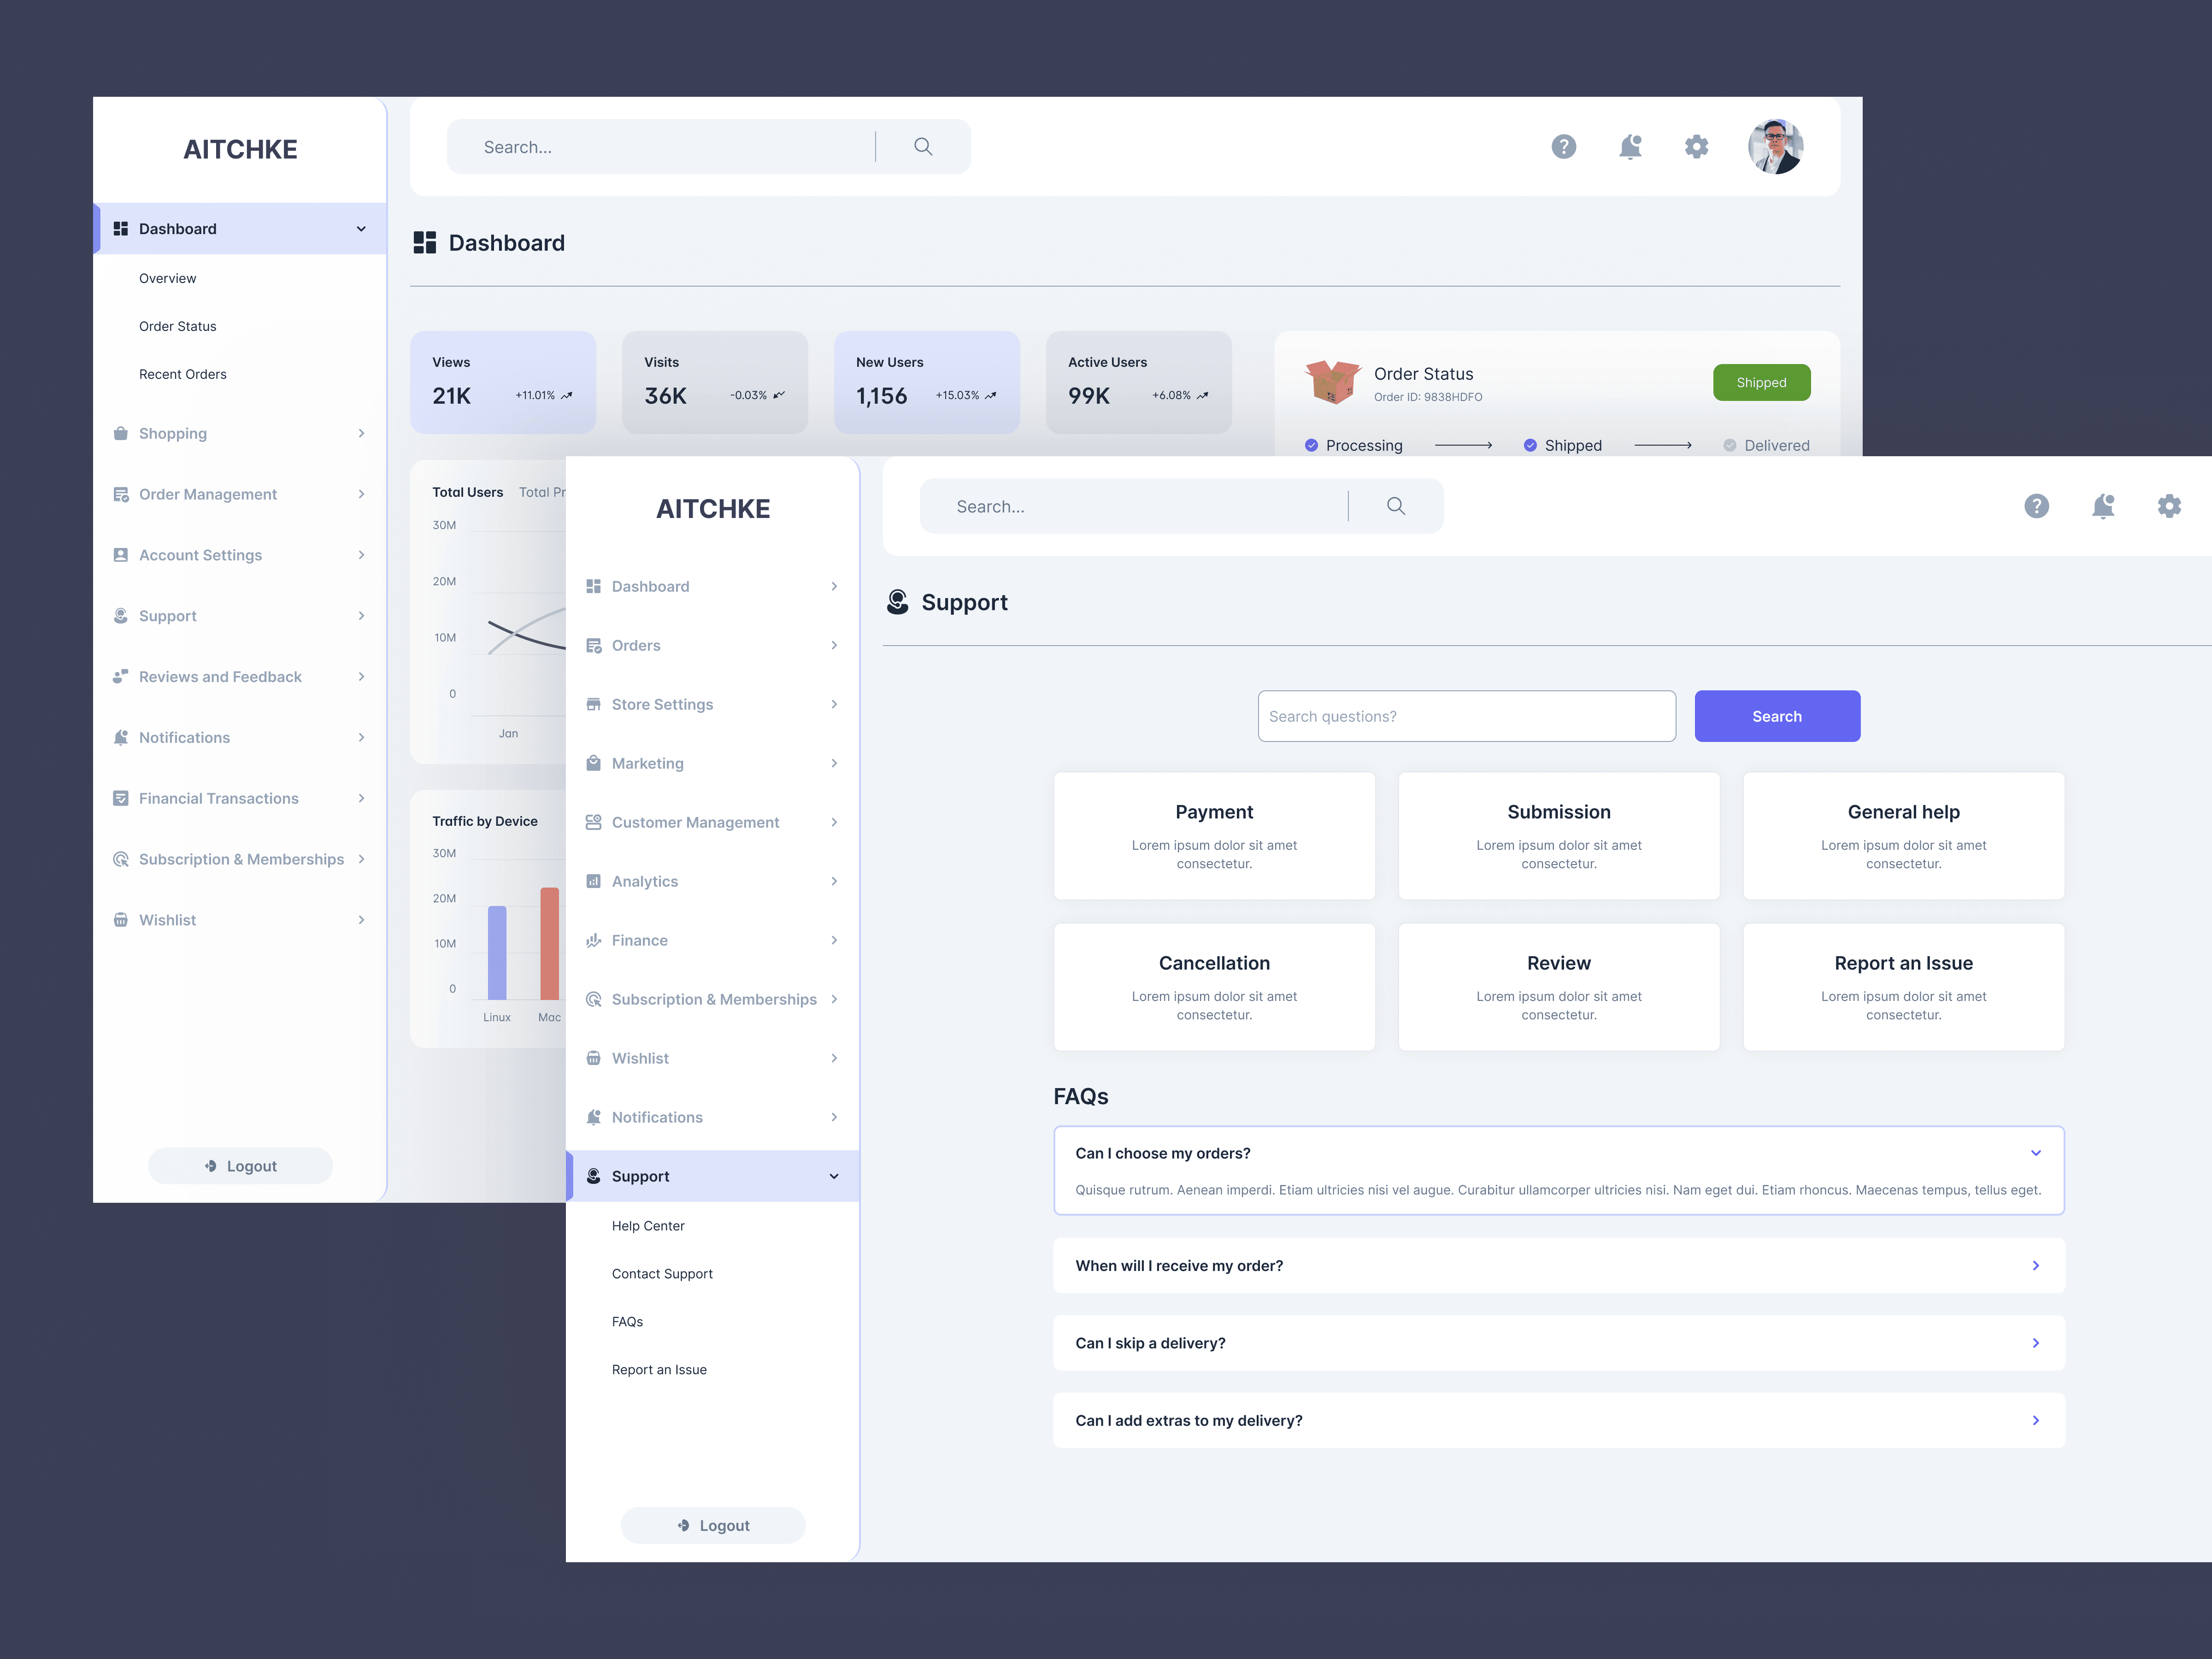Screen dimensions: 2212x1659
Task: Select Order Status under Dashboard menu
Action: tap(177, 326)
